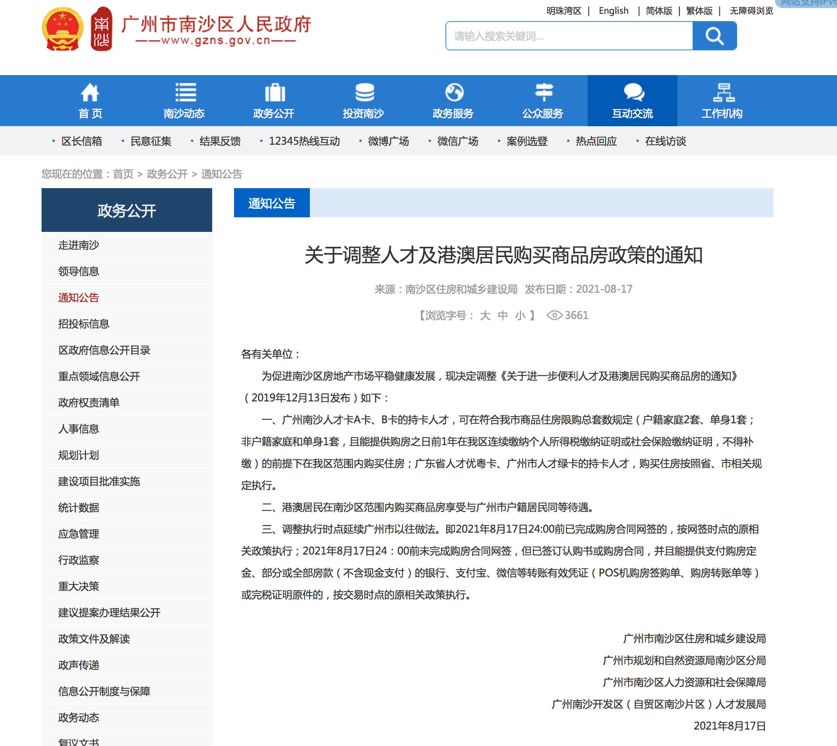Go to 微信广场 submenu
This screenshot has height=746, width=837.
(458, 141)
